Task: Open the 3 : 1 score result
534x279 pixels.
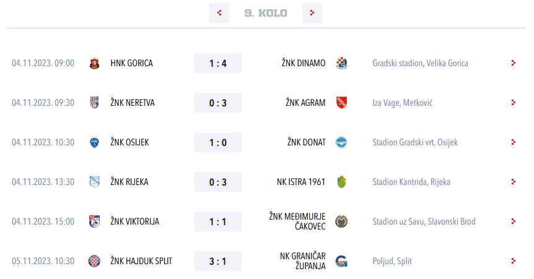Action: click(217, 261)
